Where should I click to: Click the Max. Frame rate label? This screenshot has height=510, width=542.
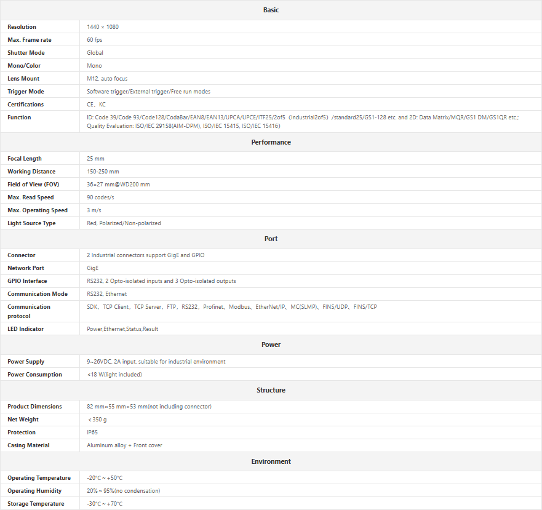[30, 40]
